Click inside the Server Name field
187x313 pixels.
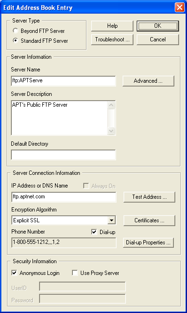point(63,81)
